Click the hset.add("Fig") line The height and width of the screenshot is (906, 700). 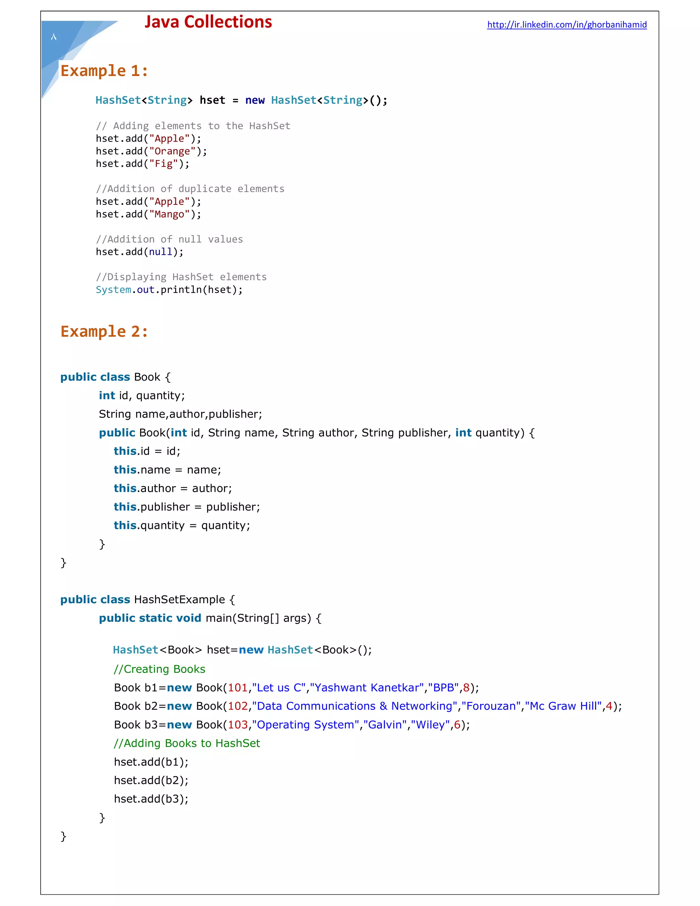pos(142,164)
